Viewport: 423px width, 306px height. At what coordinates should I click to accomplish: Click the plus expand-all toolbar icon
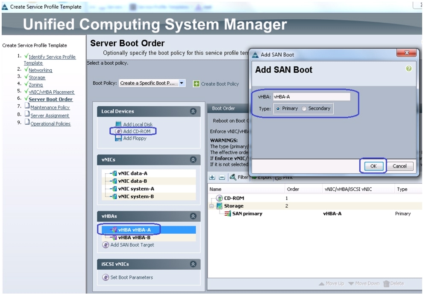[212, 177]
